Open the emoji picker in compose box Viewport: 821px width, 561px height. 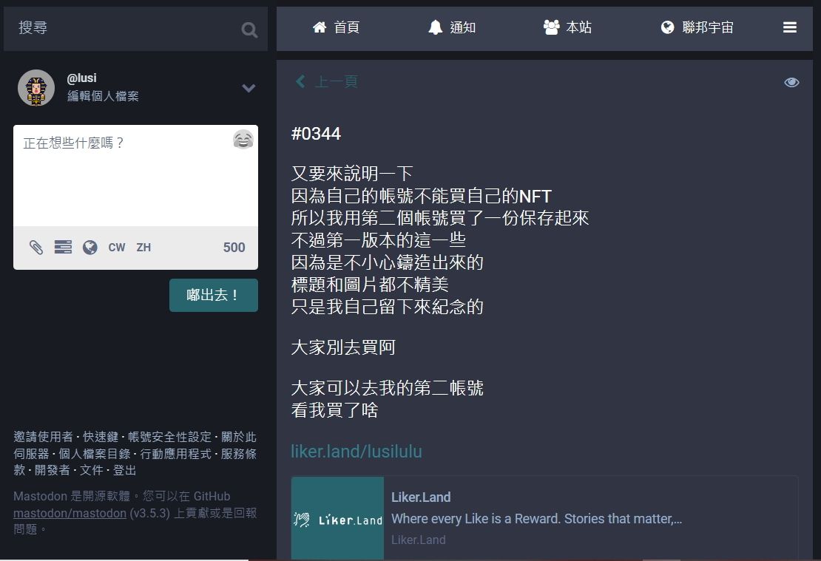[x=243, y=139]
